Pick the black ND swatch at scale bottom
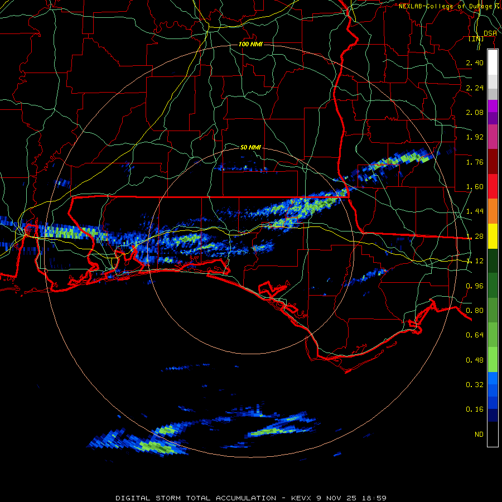Image resolution: width=502 pixels, height=502 pixels. [493, 434]
